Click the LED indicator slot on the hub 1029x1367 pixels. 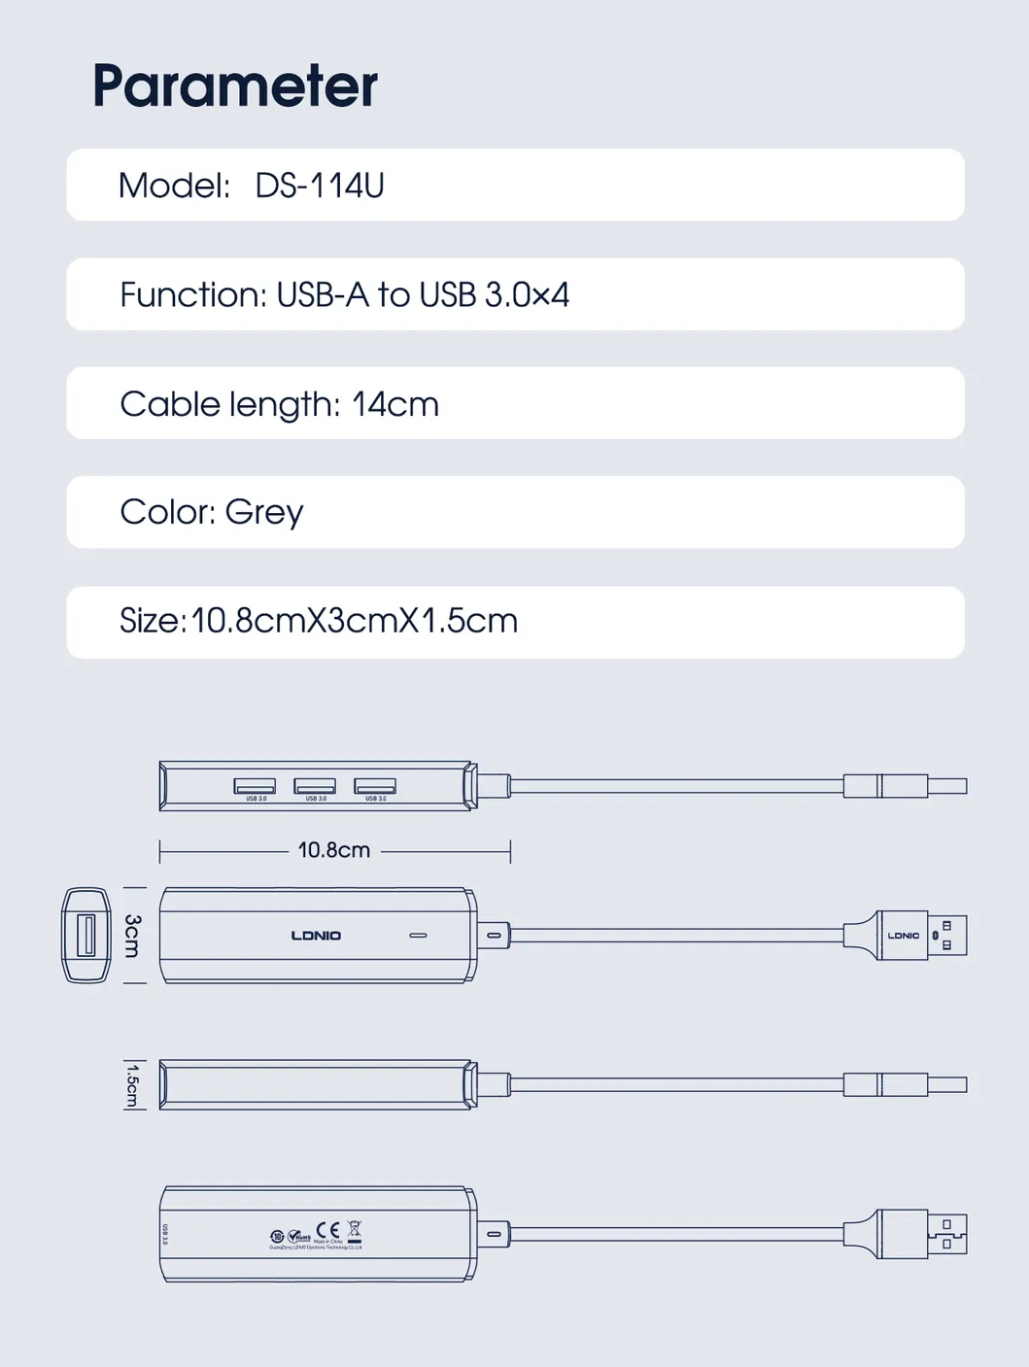[418, 936]
